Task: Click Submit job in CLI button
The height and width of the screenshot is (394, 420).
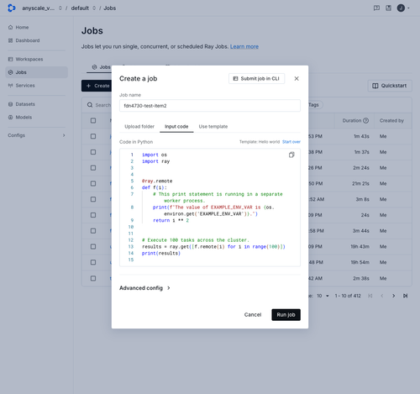Action: (257, 79)
